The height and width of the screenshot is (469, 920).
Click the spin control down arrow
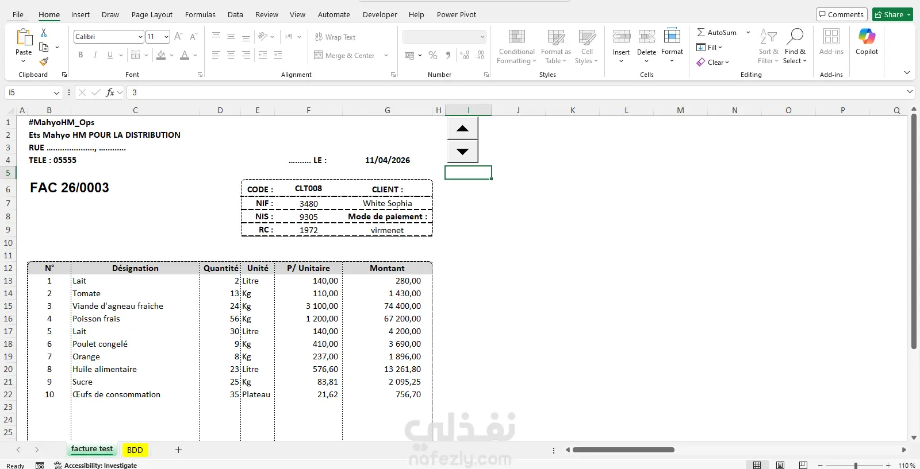tap(462, 152)
